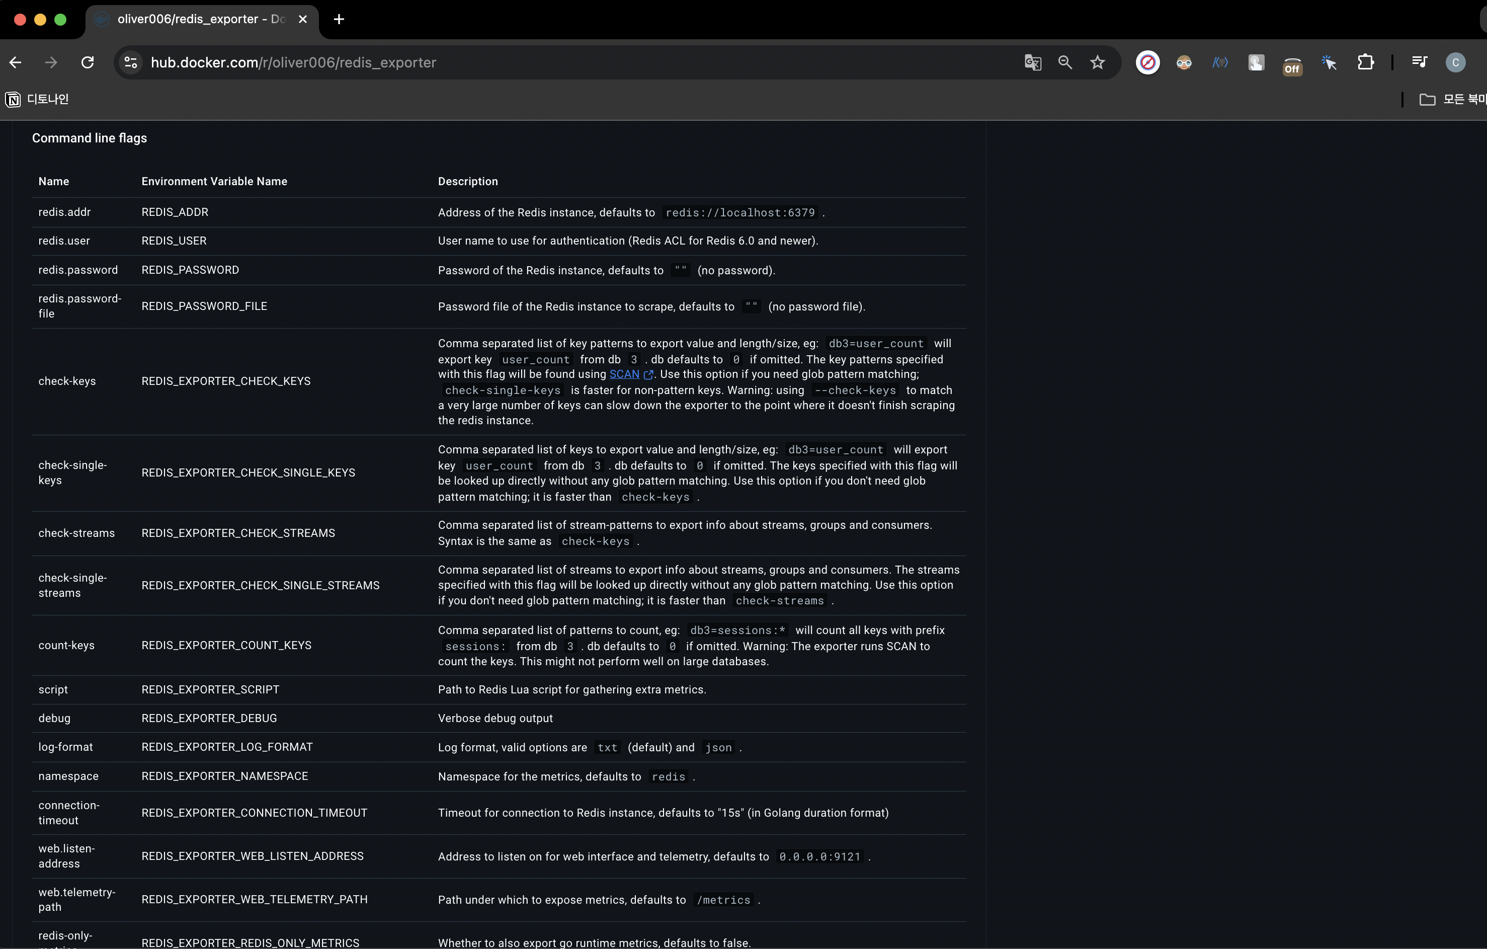
Task: Click the zoom magnifier icon in address bar
Action: click(x=1064, y=62)
